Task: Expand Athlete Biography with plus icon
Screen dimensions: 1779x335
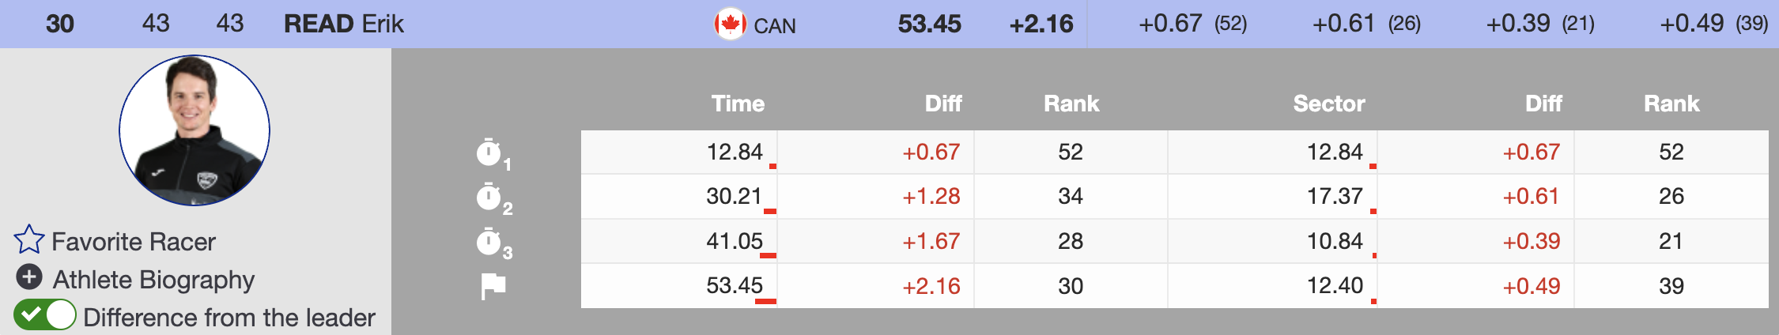Action: coord(29,277)
